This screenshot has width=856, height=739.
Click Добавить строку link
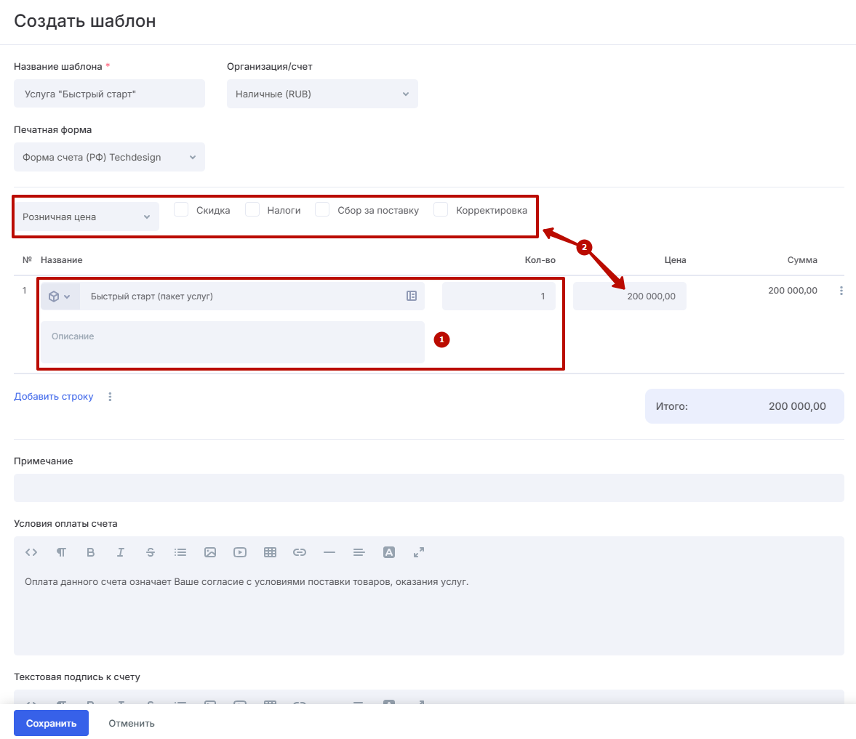[x=54, y=397]
